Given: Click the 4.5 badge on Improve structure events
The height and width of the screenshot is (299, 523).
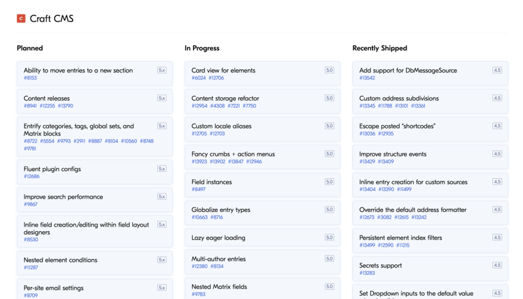Looking at the screenshot, I should [x=497, y=154].
